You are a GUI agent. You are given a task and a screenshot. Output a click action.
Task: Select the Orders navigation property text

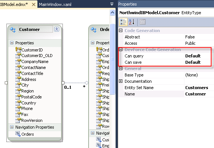[28, 134]
